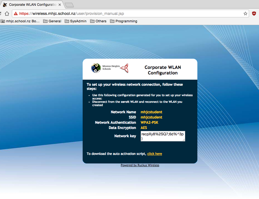The image size is (259, 199).
Task: Select the Corporate WLAN Configuration tab
Action: pos(30,5)
